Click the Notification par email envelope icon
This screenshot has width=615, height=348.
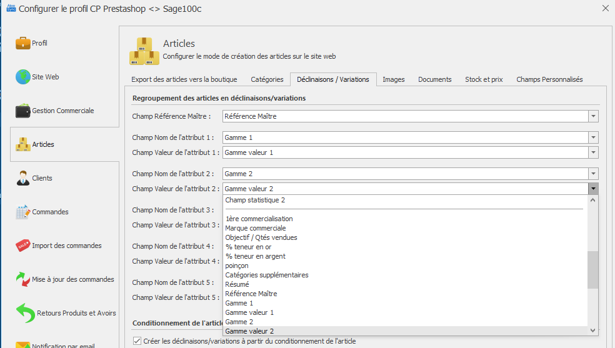click(22, 345)
